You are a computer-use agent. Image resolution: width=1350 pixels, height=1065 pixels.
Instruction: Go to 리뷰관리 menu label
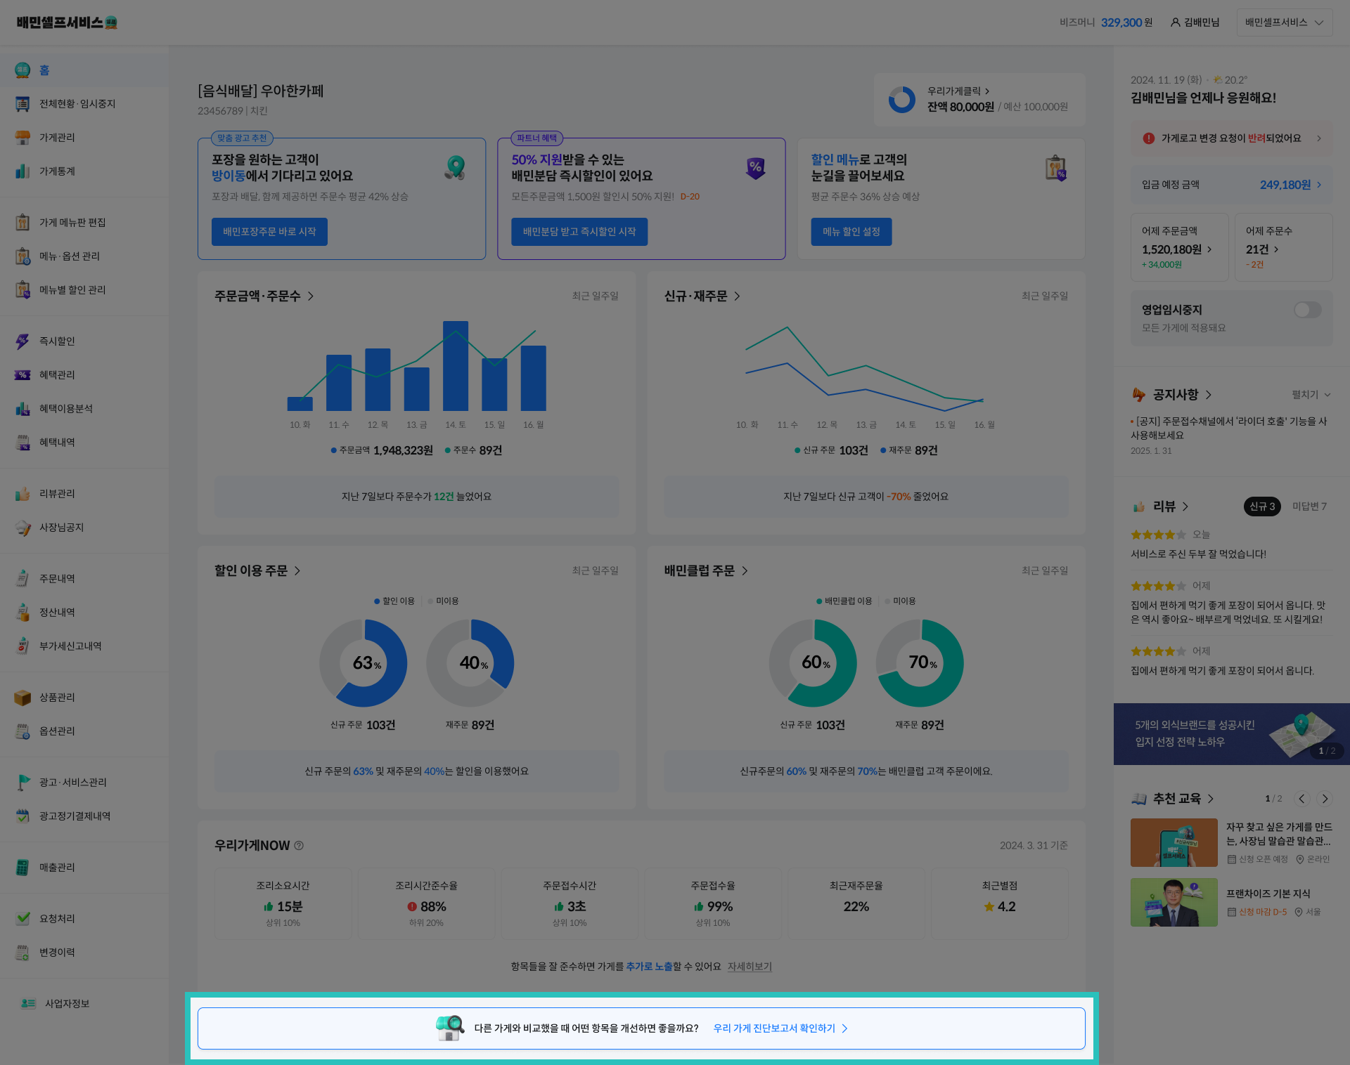click(x=57, y=494)
